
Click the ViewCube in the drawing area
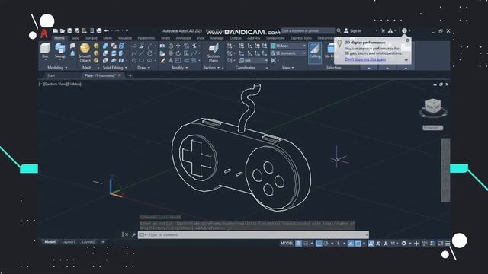coord(433,107)
